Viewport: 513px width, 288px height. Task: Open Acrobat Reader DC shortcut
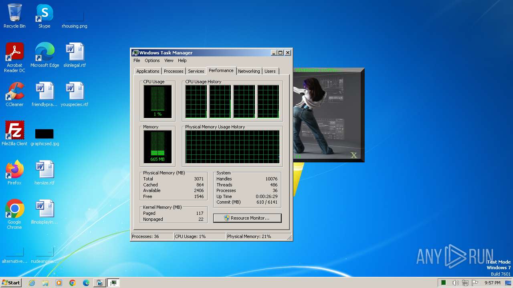tap(14, 57)
